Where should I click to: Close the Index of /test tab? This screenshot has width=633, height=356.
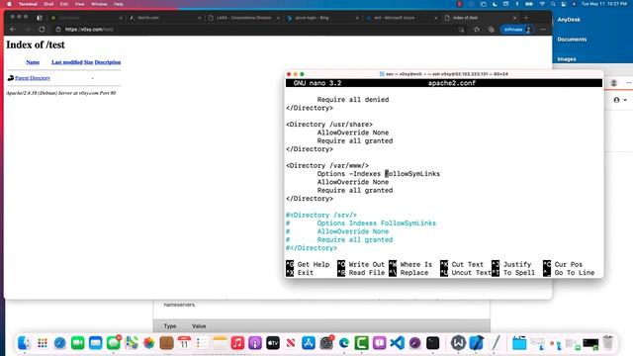(514, 18)
